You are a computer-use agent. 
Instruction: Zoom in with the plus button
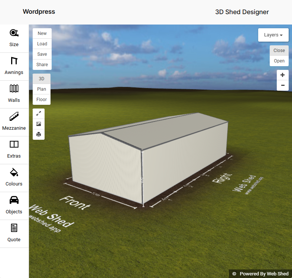click(x=282, y=75)
